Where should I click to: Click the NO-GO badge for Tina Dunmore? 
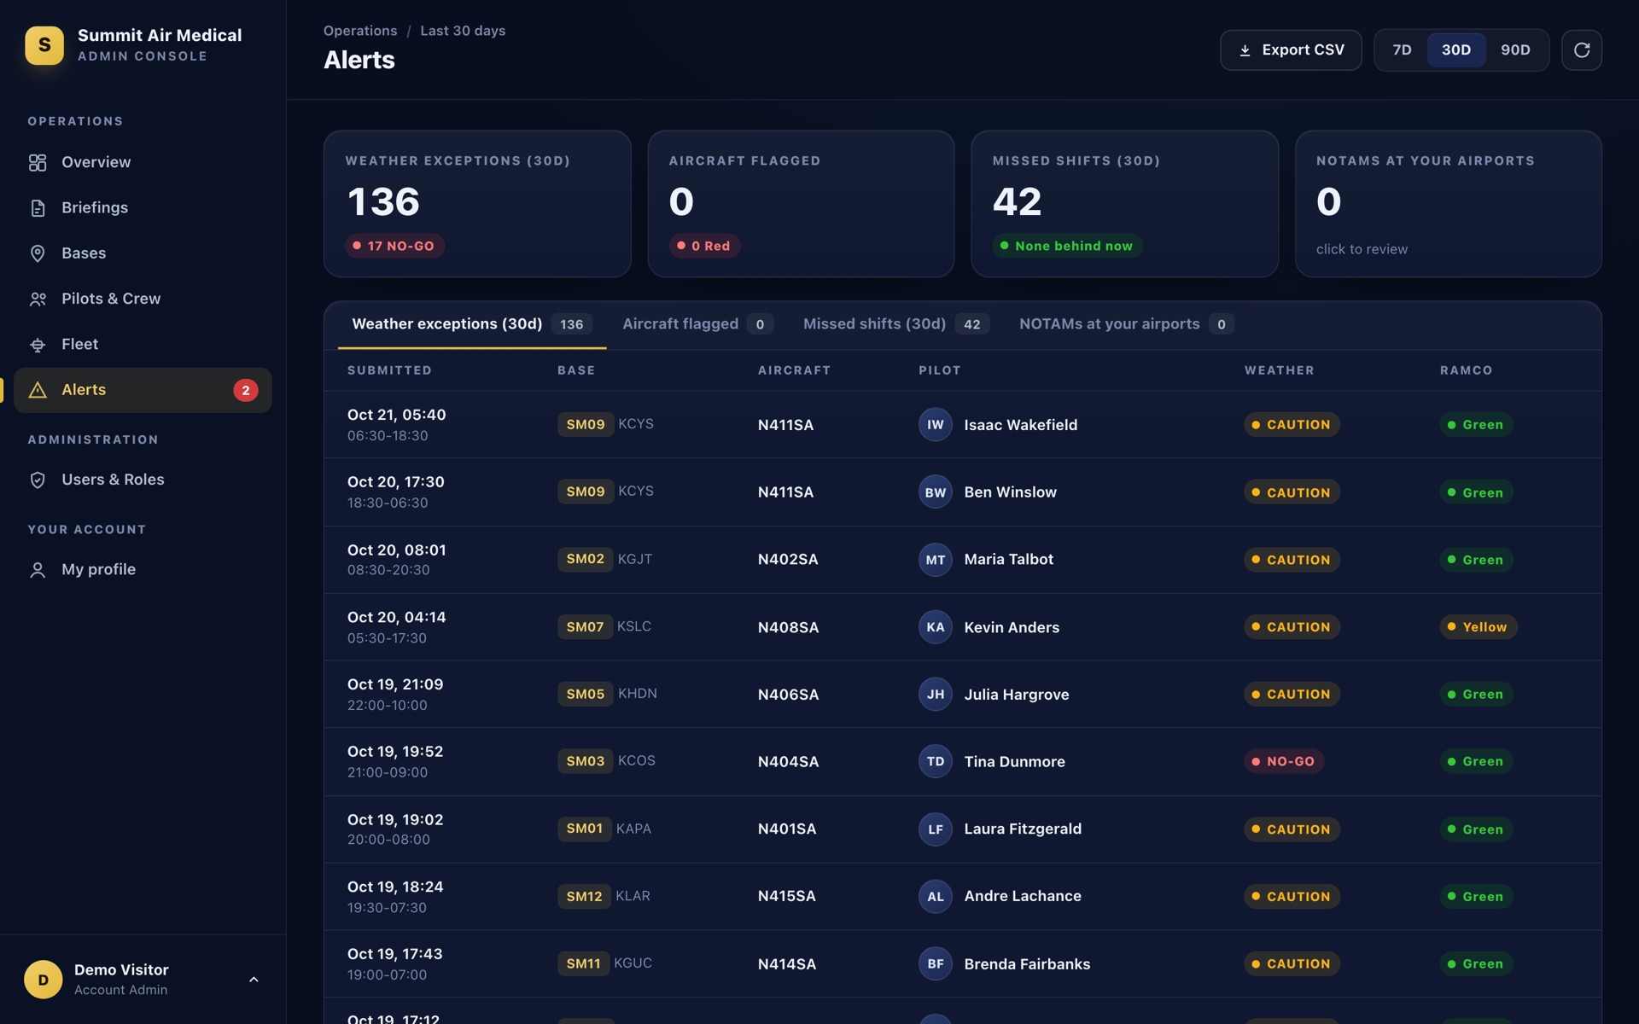[1284, 761]
